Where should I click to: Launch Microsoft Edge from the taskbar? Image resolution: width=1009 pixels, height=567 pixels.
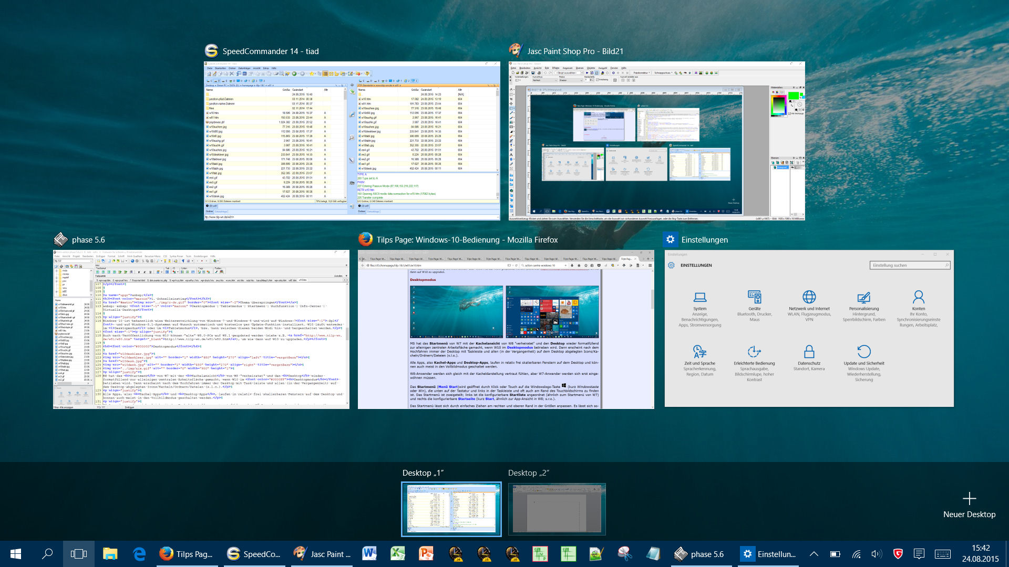[x=139, y=554]
